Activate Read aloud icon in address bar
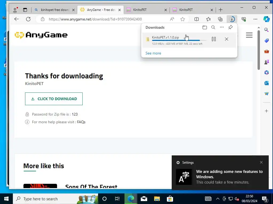This screenshot has height=204, width=273. [172, 19]
